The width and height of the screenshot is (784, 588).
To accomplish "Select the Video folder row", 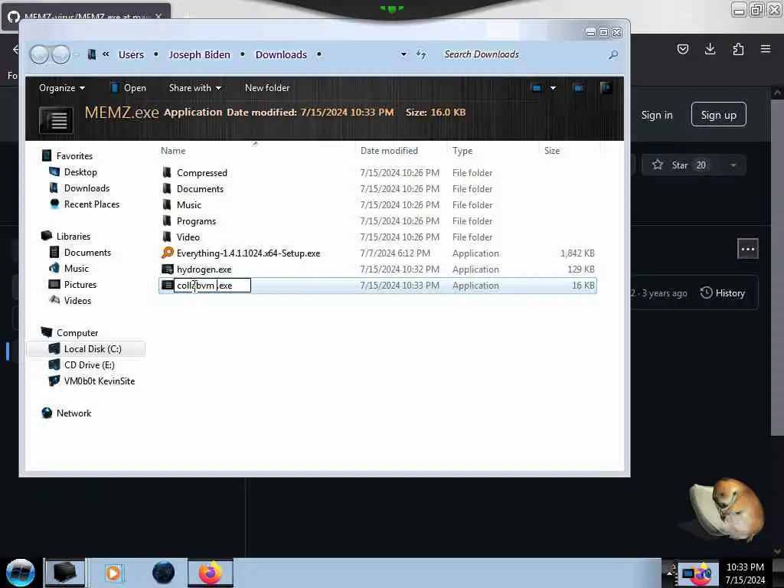I will (x=377, y=237).
